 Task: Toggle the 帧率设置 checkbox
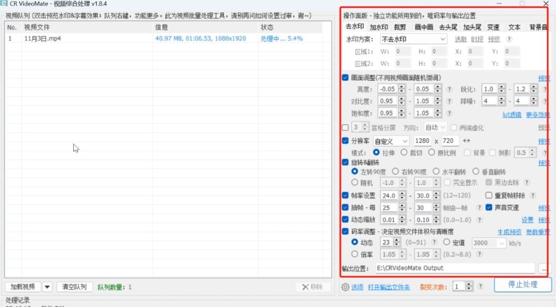(345, 195)
